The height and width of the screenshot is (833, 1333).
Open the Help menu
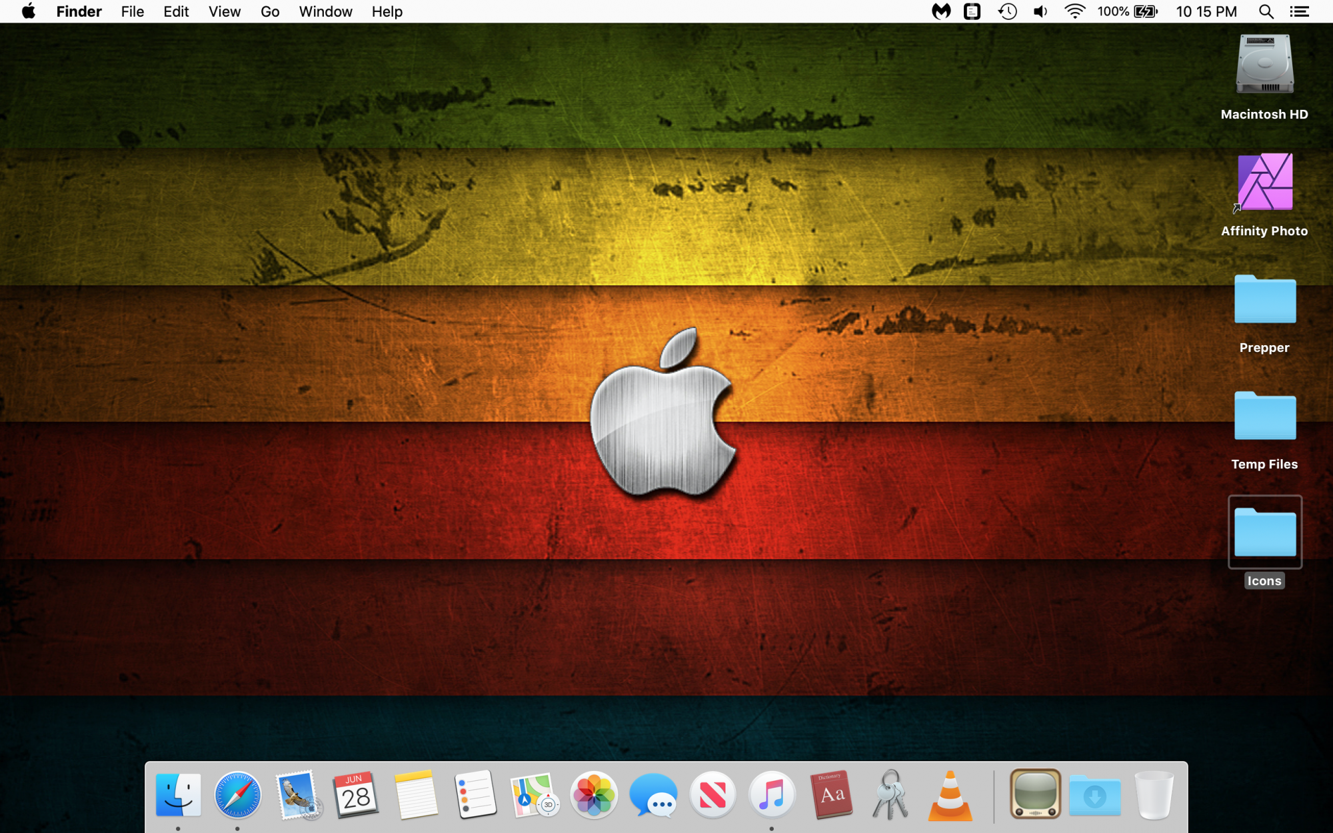(387, 11)
